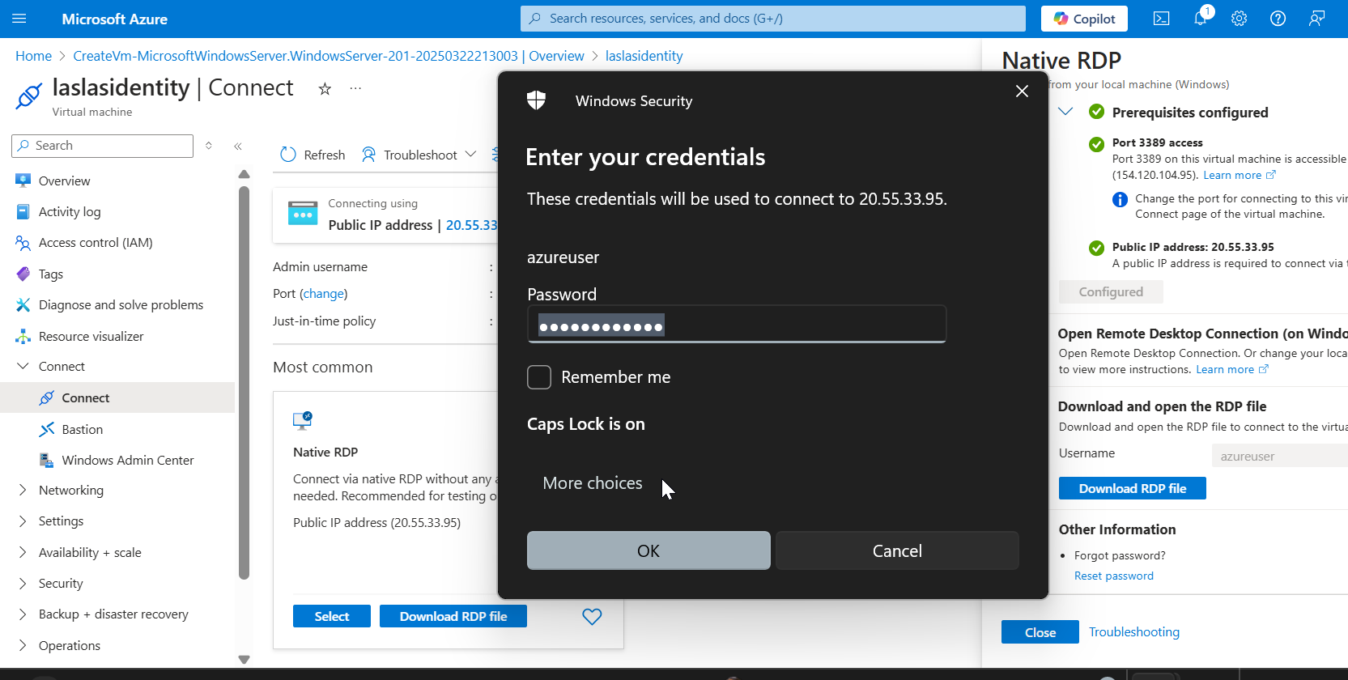Screen dimensions: 1348x680
Task: Click the Microsoft Azure logo text
Action: pos(114,19)
